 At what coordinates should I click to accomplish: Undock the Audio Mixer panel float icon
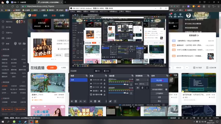point(132,76)
